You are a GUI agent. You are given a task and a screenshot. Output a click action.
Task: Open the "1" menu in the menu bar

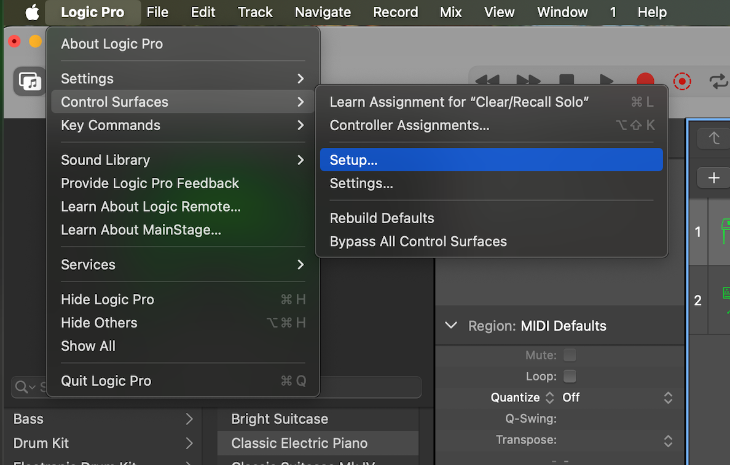coord(613,12)
